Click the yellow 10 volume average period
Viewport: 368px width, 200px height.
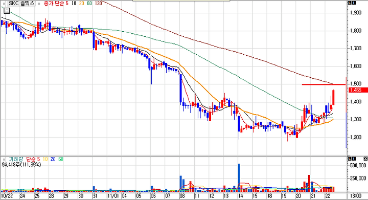pos(45,160)
